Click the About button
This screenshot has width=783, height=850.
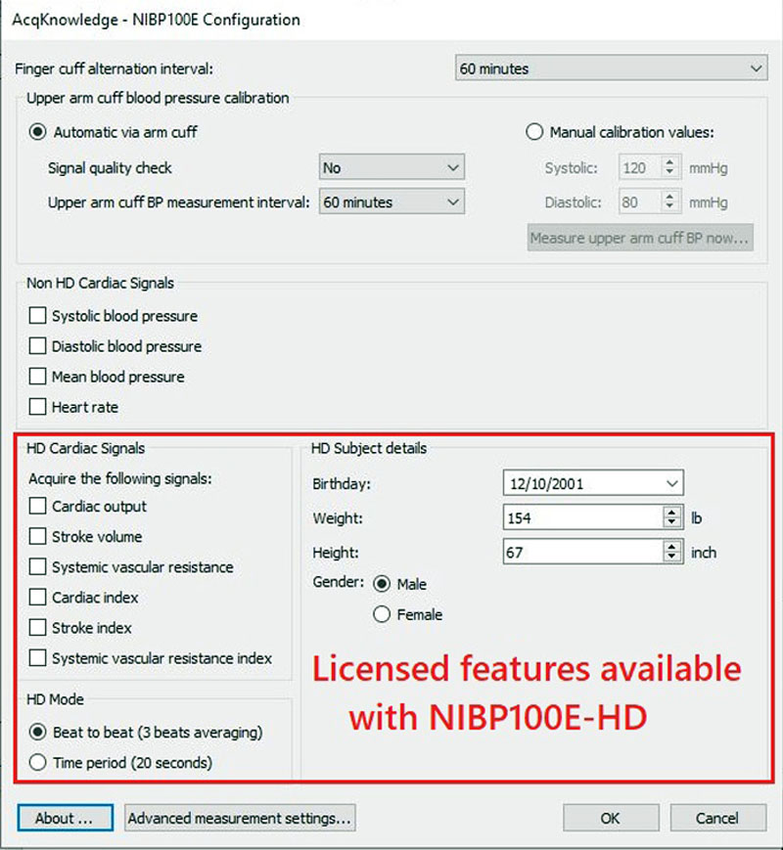(65, 818)
